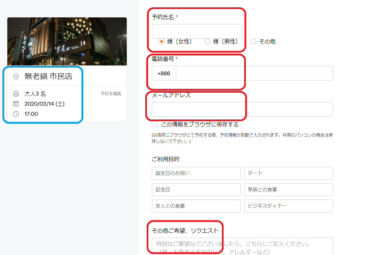Choose 友人との食事 as purpose

(196, 206)
